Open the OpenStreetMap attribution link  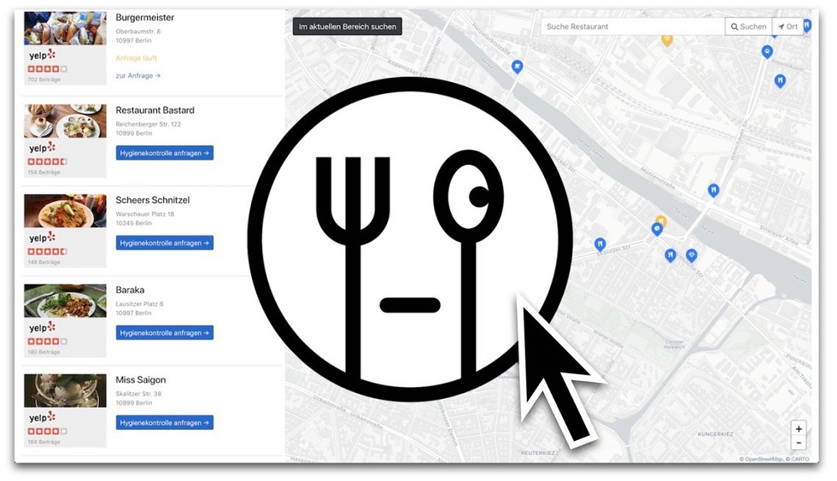[x=764, y=459]
